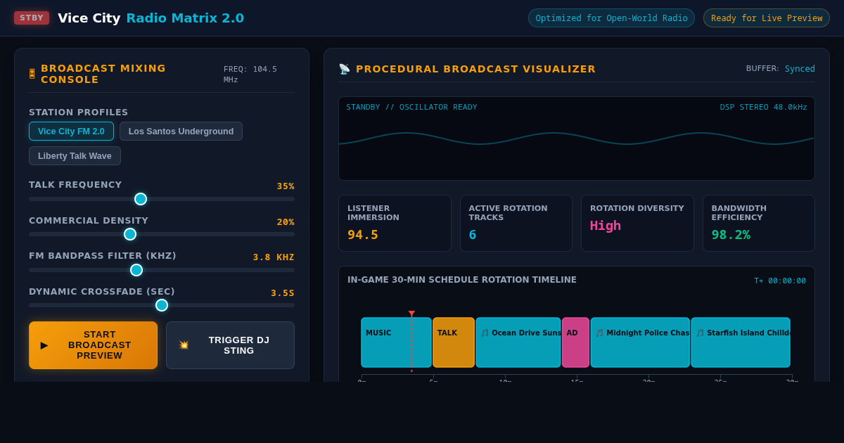
Task: Click the Active Rotation Tracks card
Action: point(516,223)
